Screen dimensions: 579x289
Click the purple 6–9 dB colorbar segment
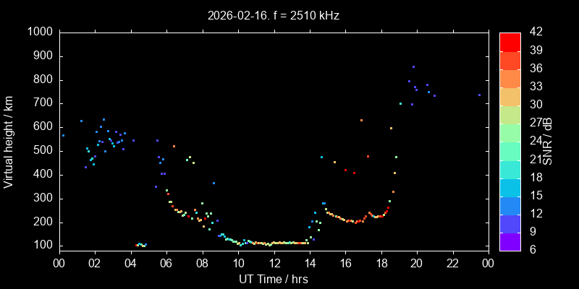point(510,241)
